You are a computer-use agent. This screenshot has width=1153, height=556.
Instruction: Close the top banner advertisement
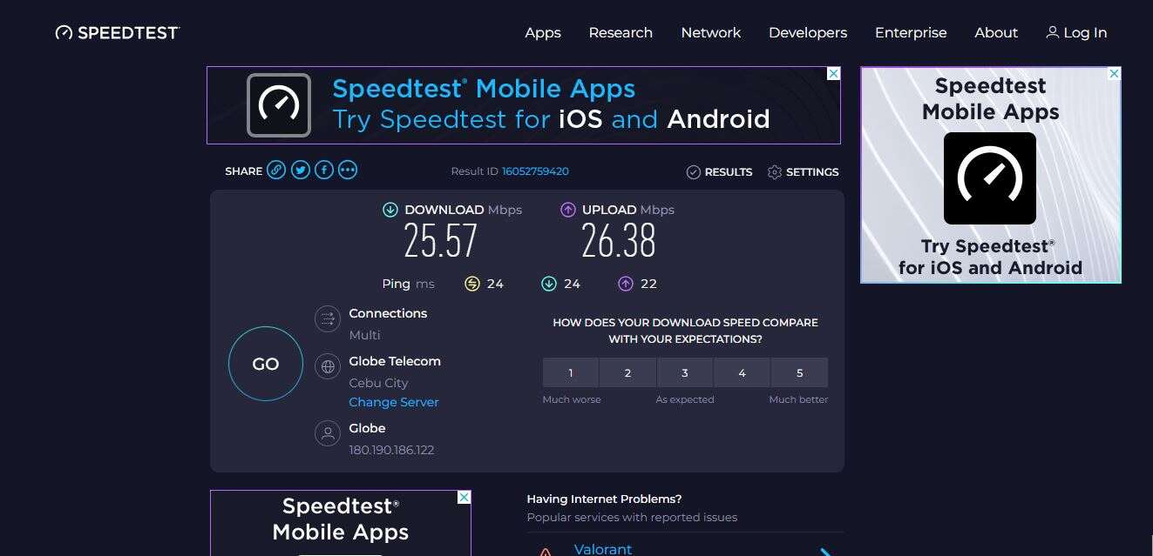pyautogui.click(x=833, y=74)
